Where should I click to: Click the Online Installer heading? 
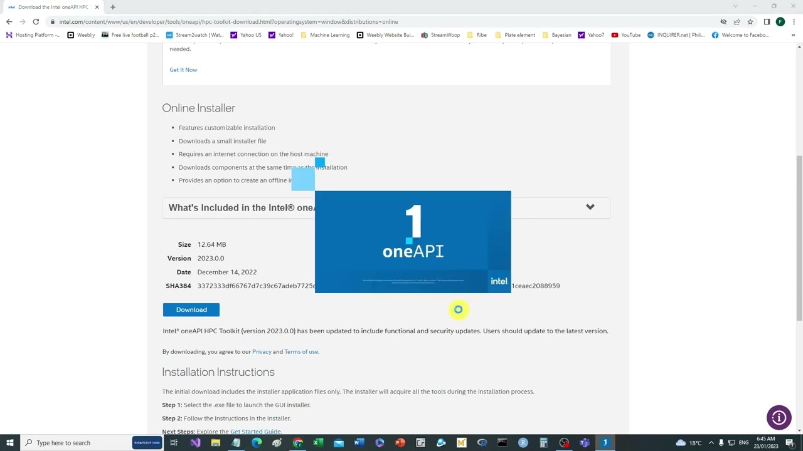click(x=198, y=108)
